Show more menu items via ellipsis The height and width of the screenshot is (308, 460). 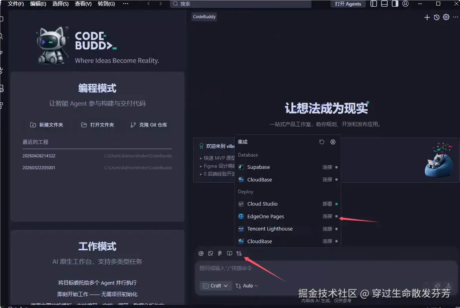(x=125, y=4)
